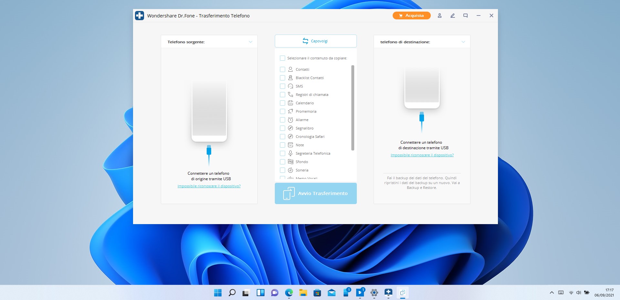Open the user account icon
This screenshot has width=620, height=300.
tap(439, 16)
